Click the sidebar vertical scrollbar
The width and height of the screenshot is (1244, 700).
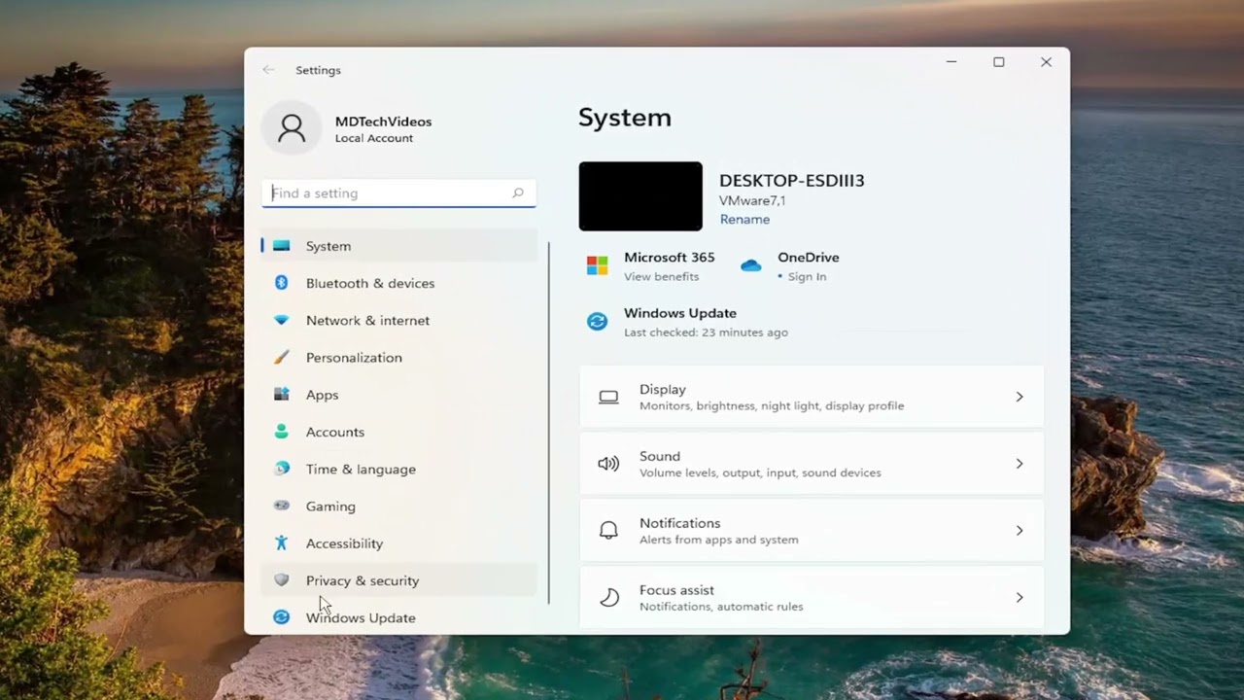click(549, 423)
